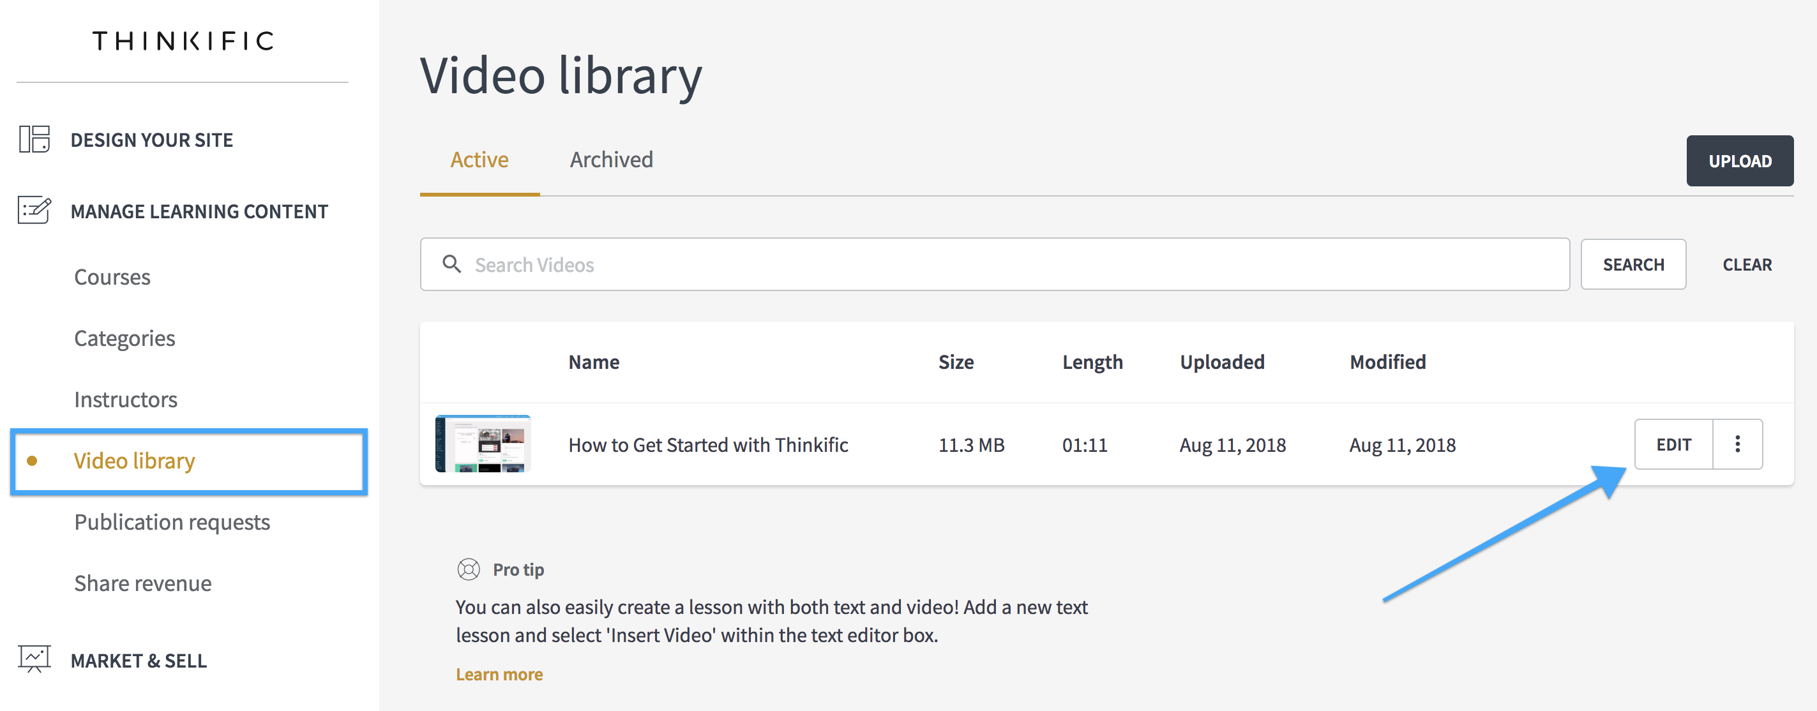The height and width of the screenshot is (711, 1817).
Task: Click the Manage Learning Content pencil icon
Action: pos(34,210)
